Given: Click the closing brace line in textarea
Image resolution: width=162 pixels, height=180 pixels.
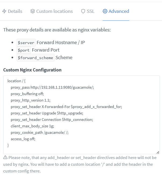Looking at the screenshot, I should tap(8, 145).
